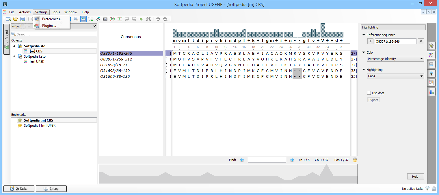Click the light bulb notifications icon in status bar

tap(428, 189)
